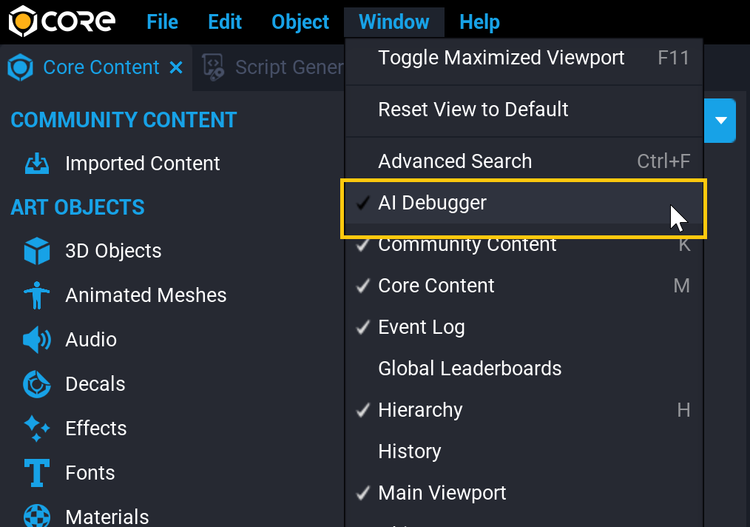Choose Advanced Search from the menu
The image size is (750, 527).
point(454,161)
